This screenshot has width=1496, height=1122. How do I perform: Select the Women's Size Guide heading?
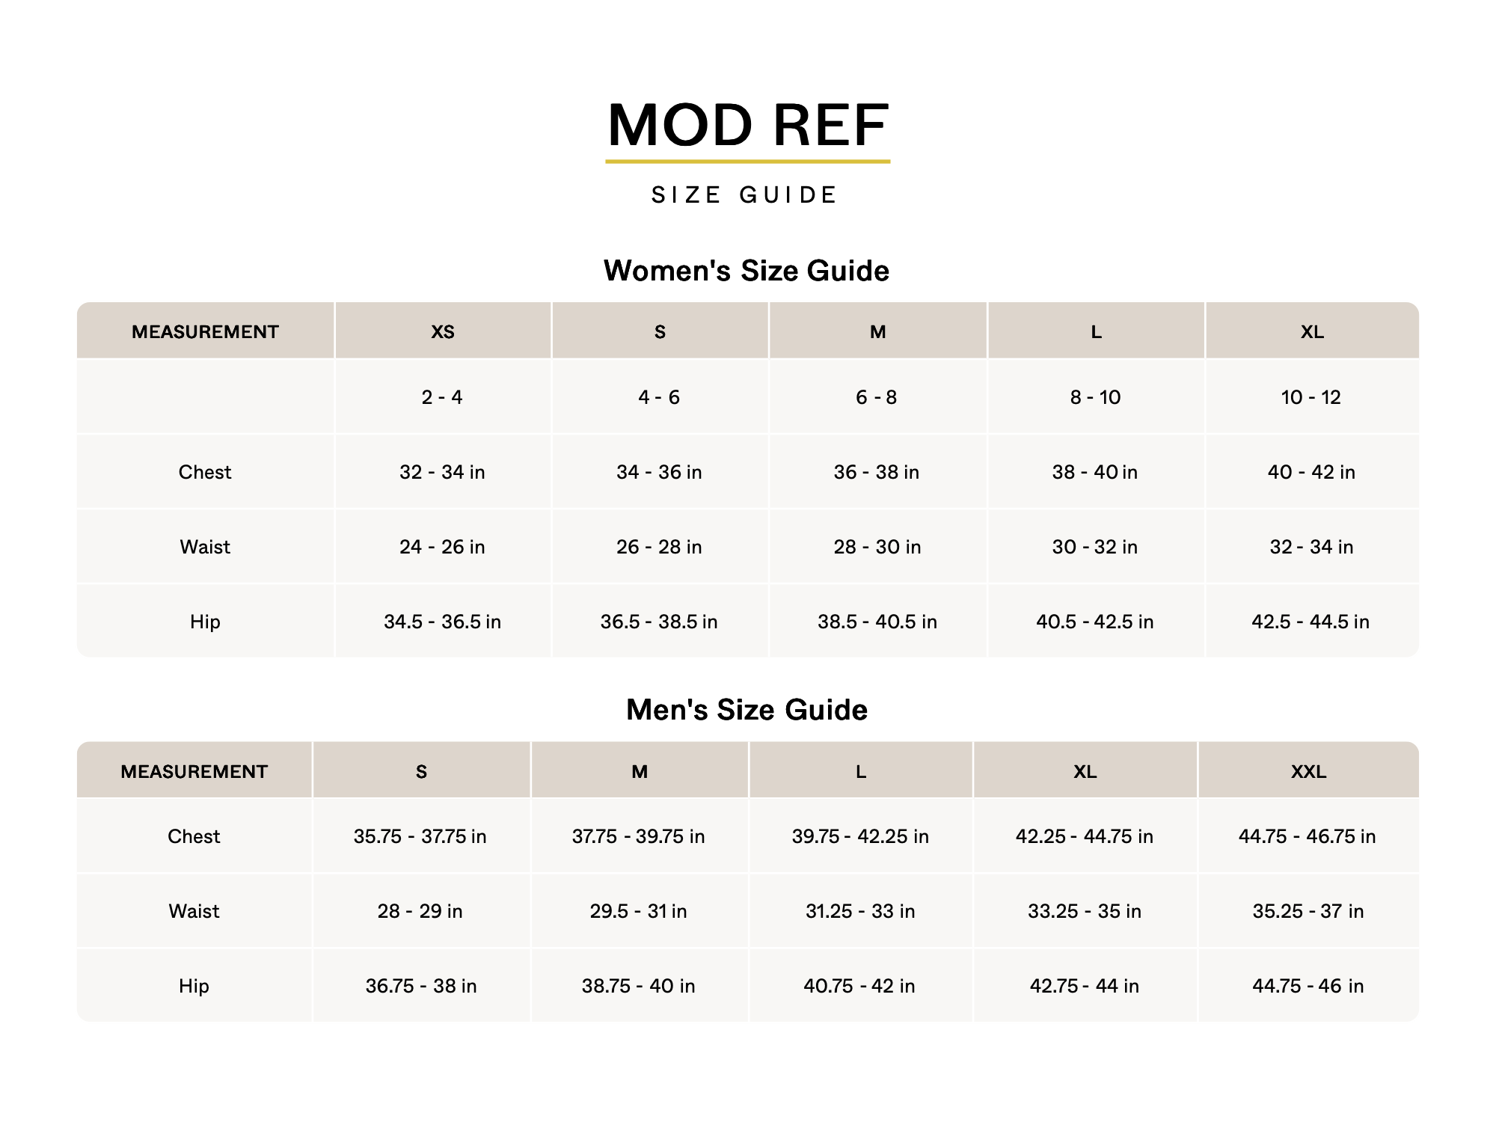click(747, 271)
